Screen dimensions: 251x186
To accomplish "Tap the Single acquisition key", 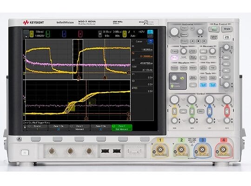I will tap(227, 29).
